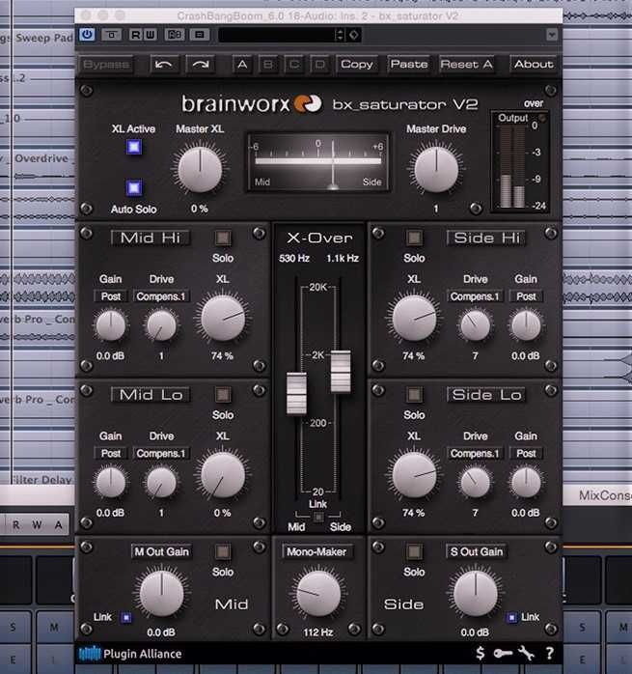Click the preset stepper arrows

click(340, 35)
